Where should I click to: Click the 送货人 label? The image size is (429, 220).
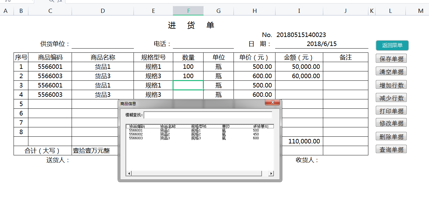[x=58, y=160]
